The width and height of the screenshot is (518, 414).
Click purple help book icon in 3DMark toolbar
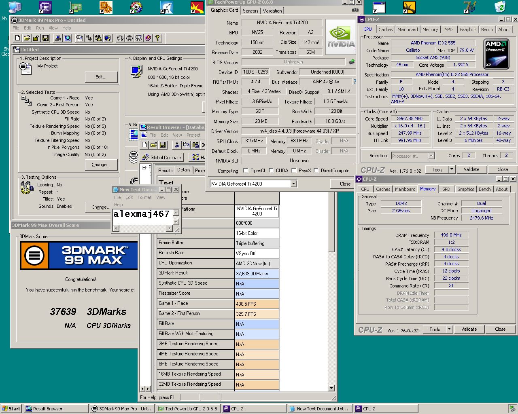tap(148, 38)
